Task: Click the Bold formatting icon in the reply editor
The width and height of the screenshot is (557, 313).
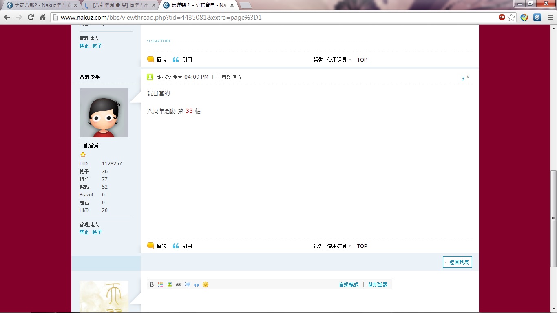Action: [152, 284]
